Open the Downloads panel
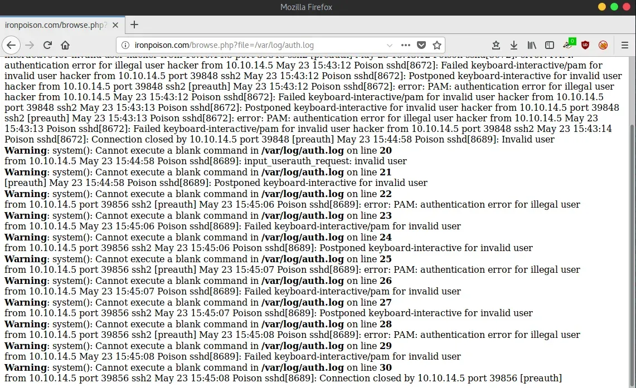This screenshot has height=388, width=636. tap(514, 45)
